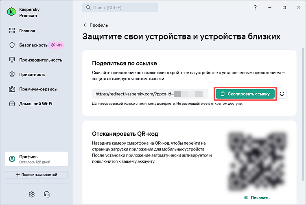306x205 pixels.
Task: Select the Профиль card with remaining days
Action: point(36,159)
